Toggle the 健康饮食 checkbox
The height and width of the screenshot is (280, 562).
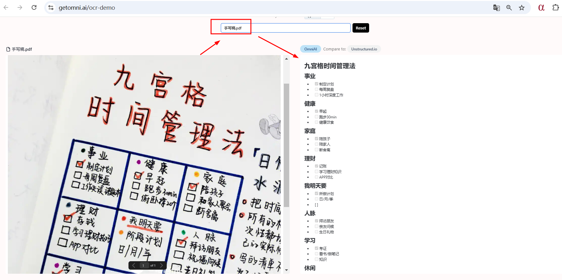tap(316, 122)
